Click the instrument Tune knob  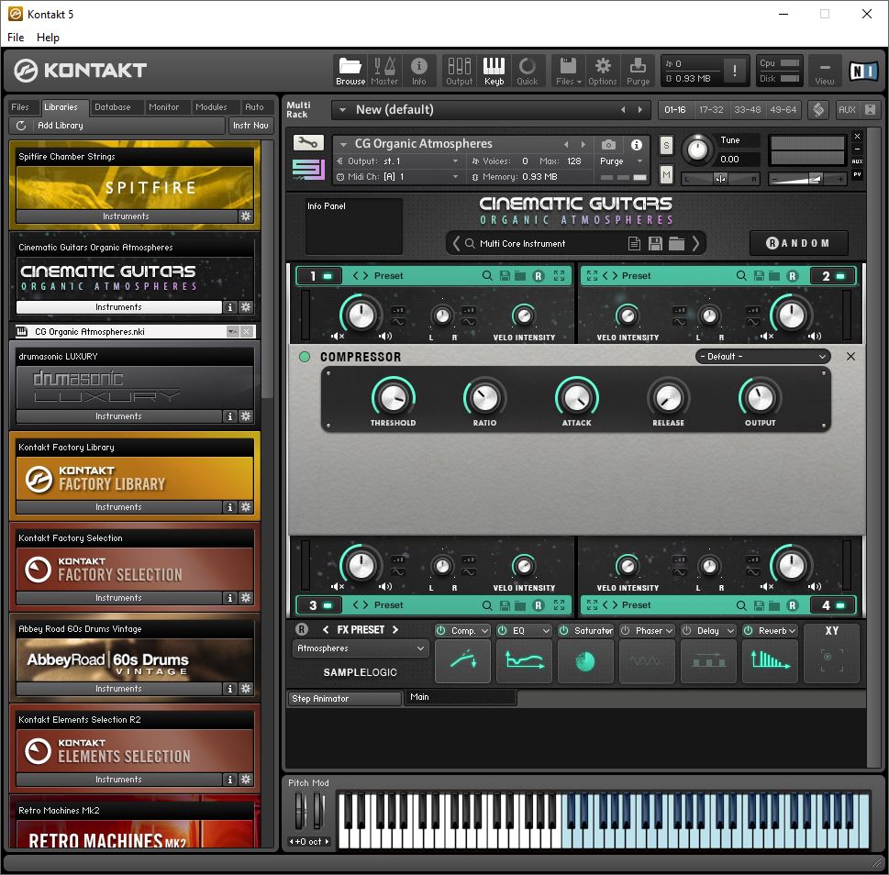(697, 150)
